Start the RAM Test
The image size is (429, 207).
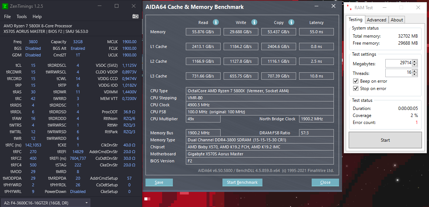[385, 140]
